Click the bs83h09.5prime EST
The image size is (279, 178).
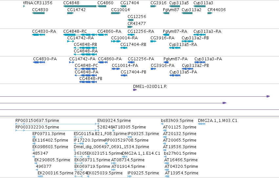point(162,124)
